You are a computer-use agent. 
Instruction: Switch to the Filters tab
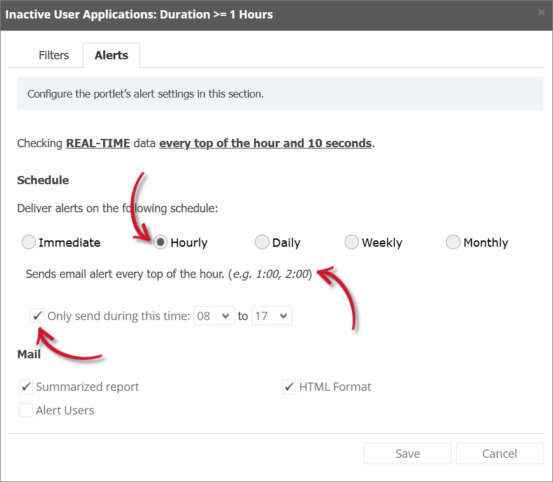coord(54,55)
